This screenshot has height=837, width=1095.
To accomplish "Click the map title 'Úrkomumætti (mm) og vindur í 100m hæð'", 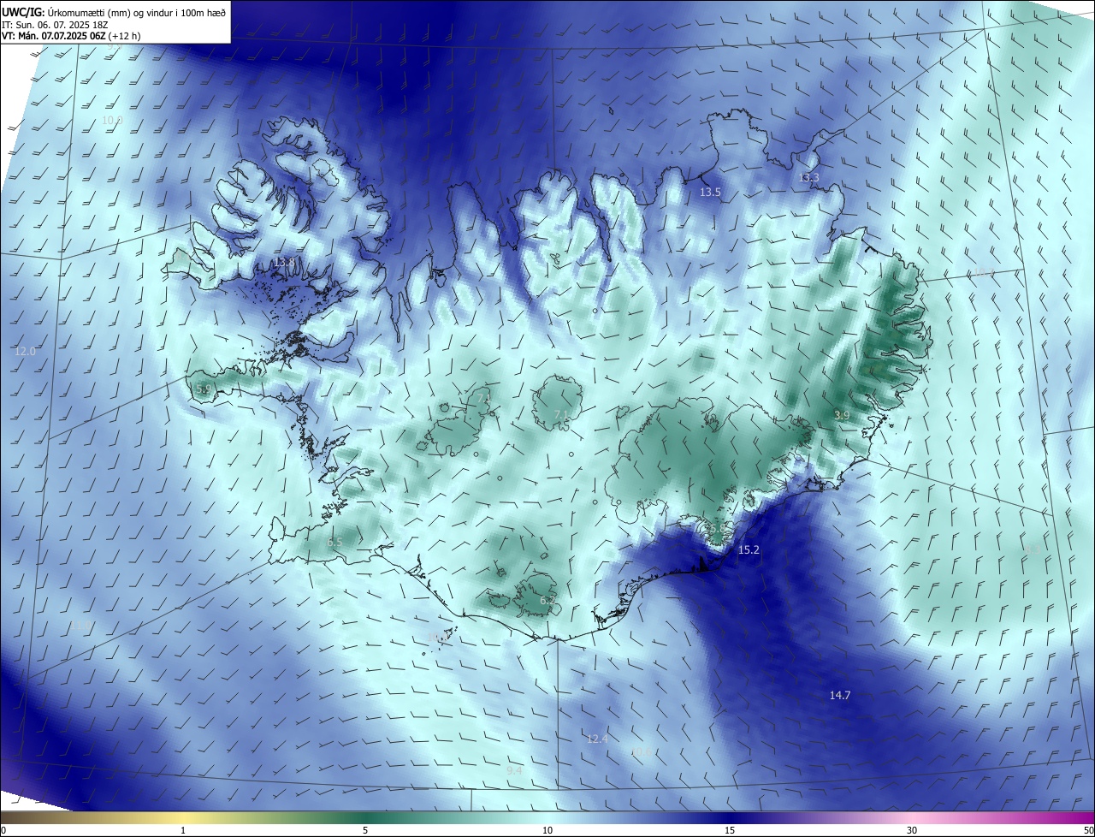I will click(x=135, y=11).
